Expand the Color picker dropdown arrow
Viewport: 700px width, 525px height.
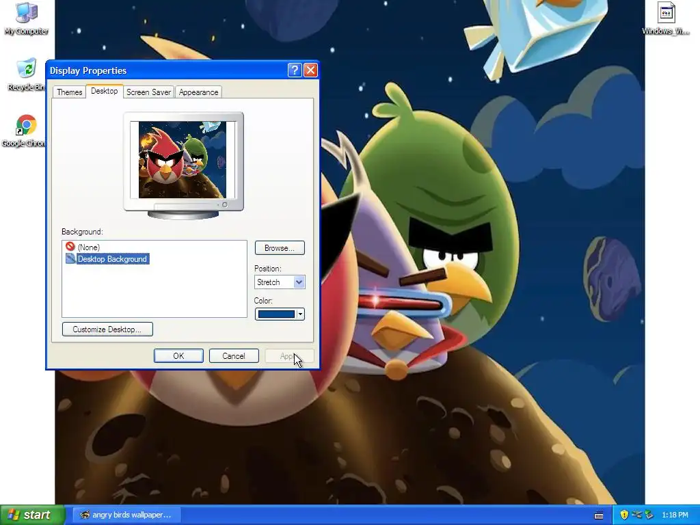[x=301, y=314]
